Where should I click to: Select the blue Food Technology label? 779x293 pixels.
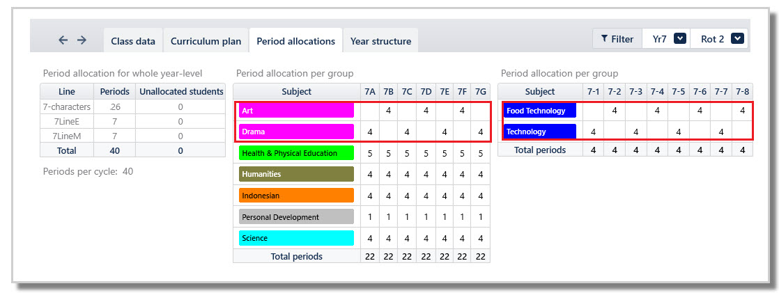point(540,110)
